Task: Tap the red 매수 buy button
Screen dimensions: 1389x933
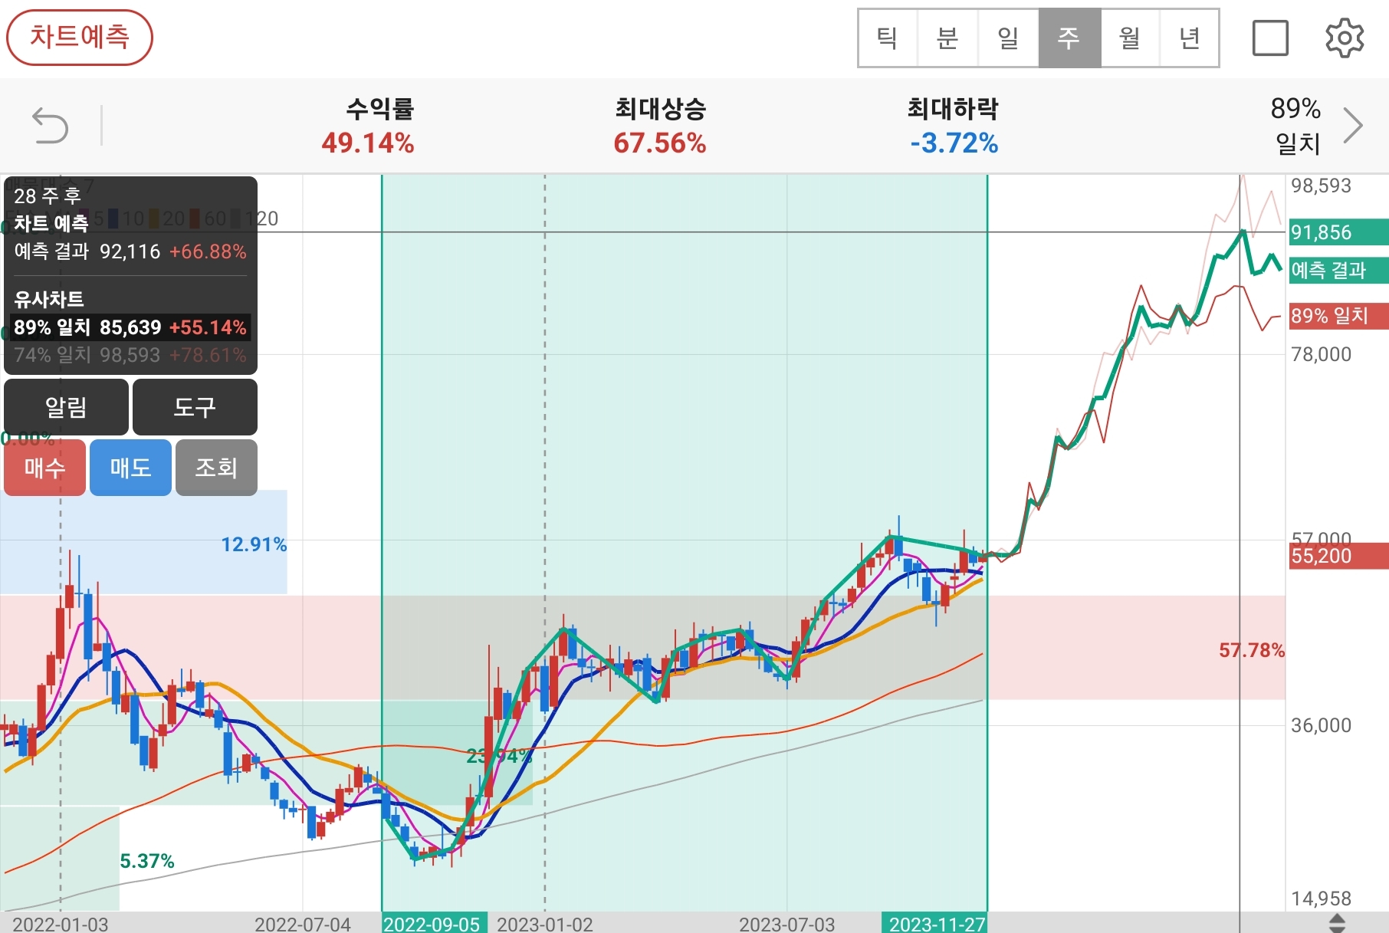Action: click(x=44, y=468)
